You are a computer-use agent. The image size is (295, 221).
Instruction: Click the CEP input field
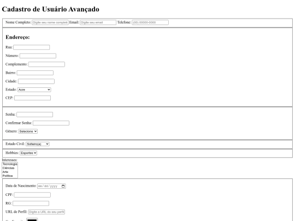(32, 98)
